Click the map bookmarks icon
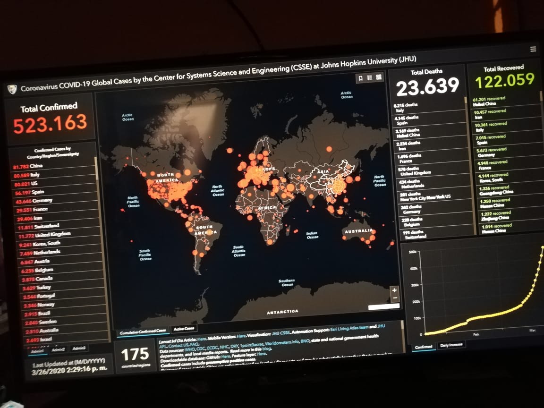The height and width of the screenshot is (408, 544). [x=360, y=78]
